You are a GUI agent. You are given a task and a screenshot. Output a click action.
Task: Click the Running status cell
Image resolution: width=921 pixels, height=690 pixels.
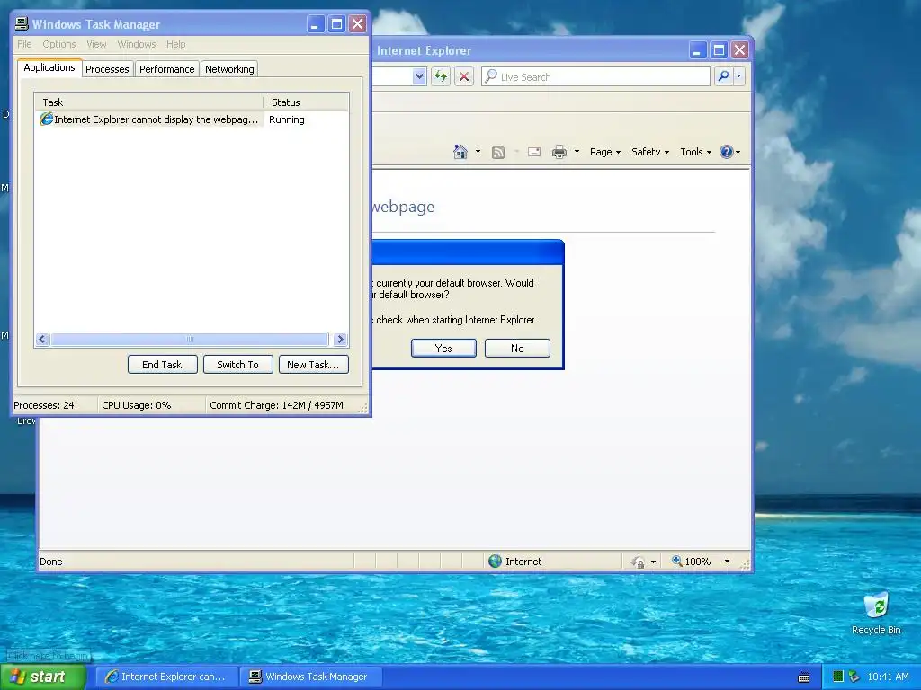(287, 119)
